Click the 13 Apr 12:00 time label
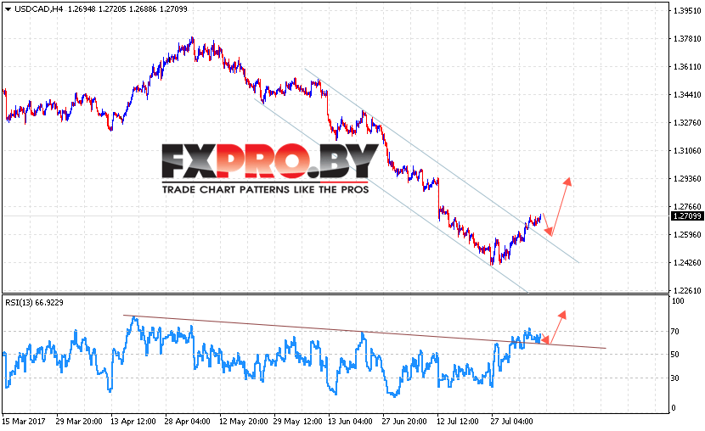The image size is (705, 431). coord(133,421)
